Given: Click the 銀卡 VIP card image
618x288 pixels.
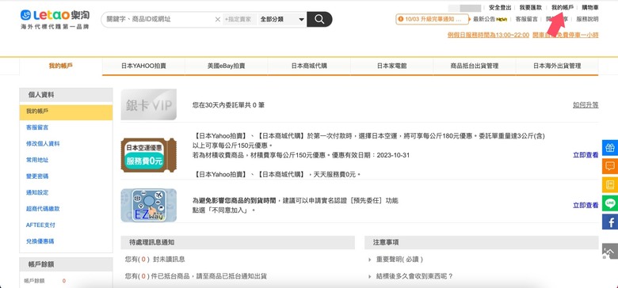Looking at the screenshot, I should pyautogui.click(x=149, y=104).
